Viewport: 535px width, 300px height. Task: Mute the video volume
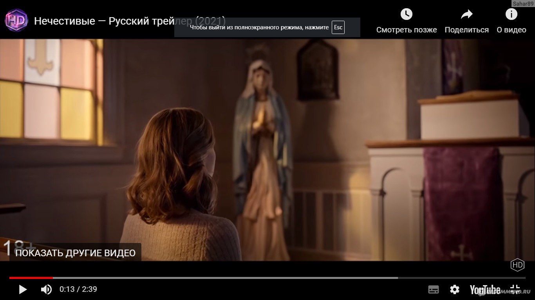point(46,289)
